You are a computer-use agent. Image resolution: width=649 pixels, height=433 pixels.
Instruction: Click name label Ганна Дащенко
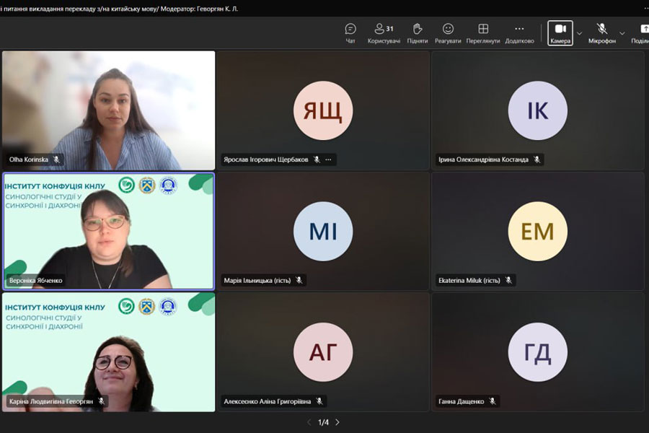[x=462, y=401]
